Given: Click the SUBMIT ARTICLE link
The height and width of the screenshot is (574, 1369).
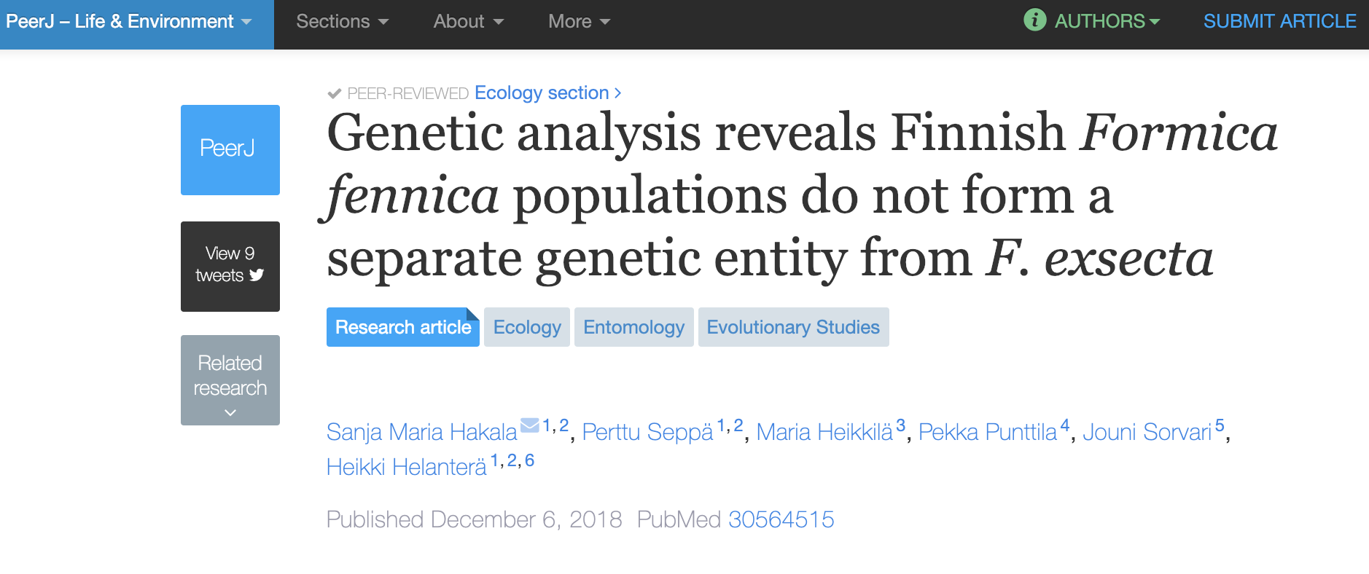Looking at the screenshot, I should point(1279,21).
